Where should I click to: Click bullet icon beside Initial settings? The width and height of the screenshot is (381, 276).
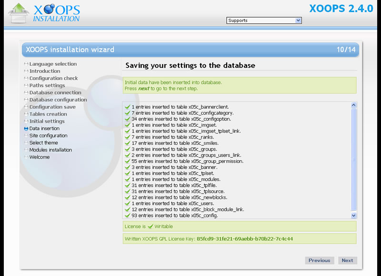(x=26, y=122)
